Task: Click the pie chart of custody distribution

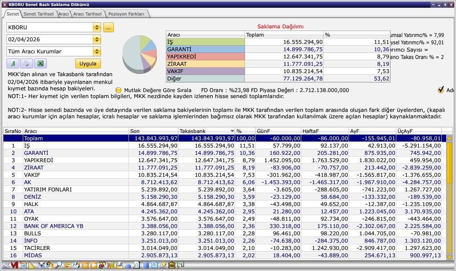Action: pyautogui.click(x=139, y=54)
